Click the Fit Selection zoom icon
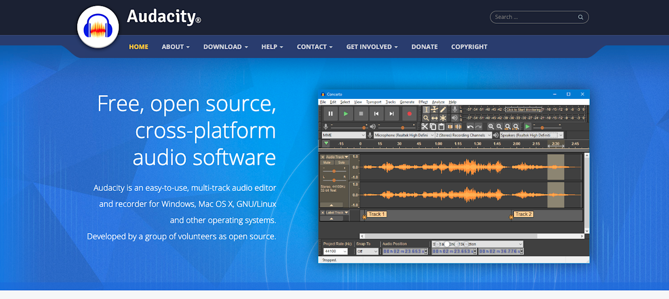This screenshot has height=299, width=669. point(508,127)
